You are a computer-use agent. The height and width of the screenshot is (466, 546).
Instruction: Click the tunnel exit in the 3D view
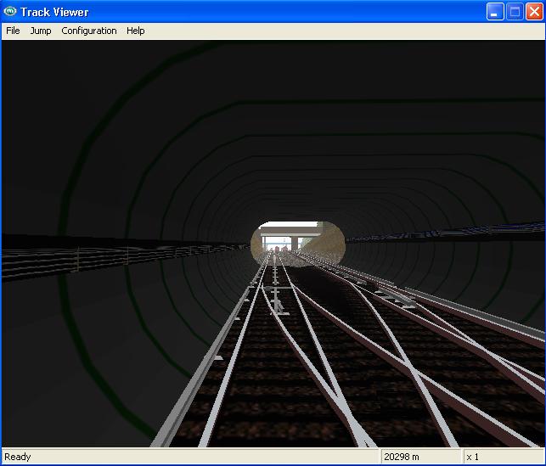tap(298, 244)
